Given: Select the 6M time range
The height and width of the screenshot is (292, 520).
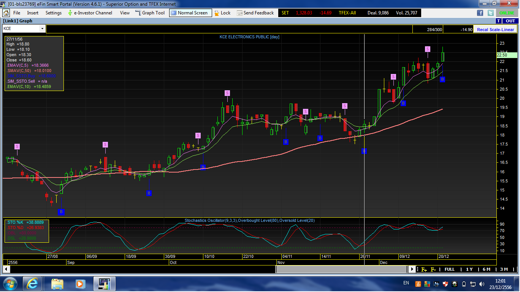Looking at the screenshot, I should click(x=487, y=270).
